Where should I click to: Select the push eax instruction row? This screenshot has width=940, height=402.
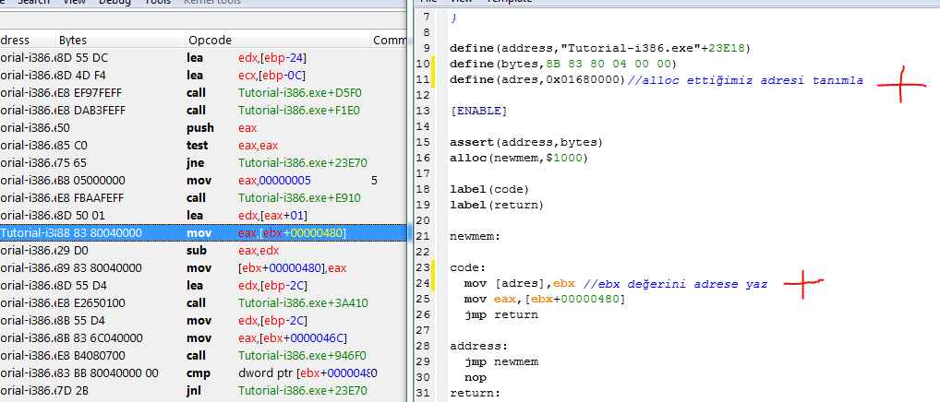[x=202, y=128]
